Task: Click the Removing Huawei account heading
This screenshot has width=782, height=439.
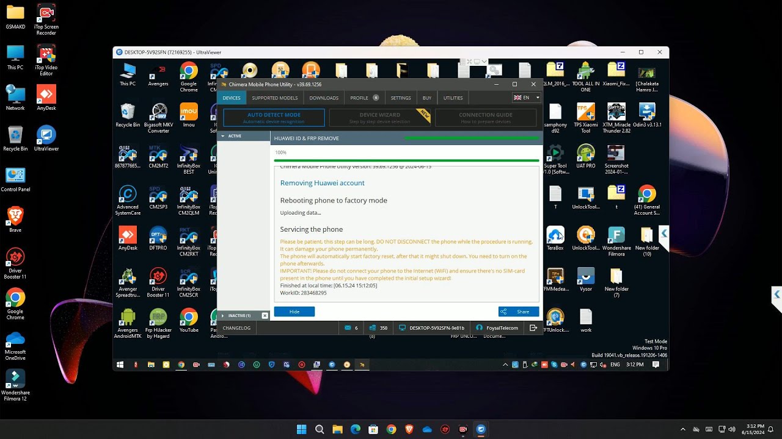Action: [x=322, y=183]
